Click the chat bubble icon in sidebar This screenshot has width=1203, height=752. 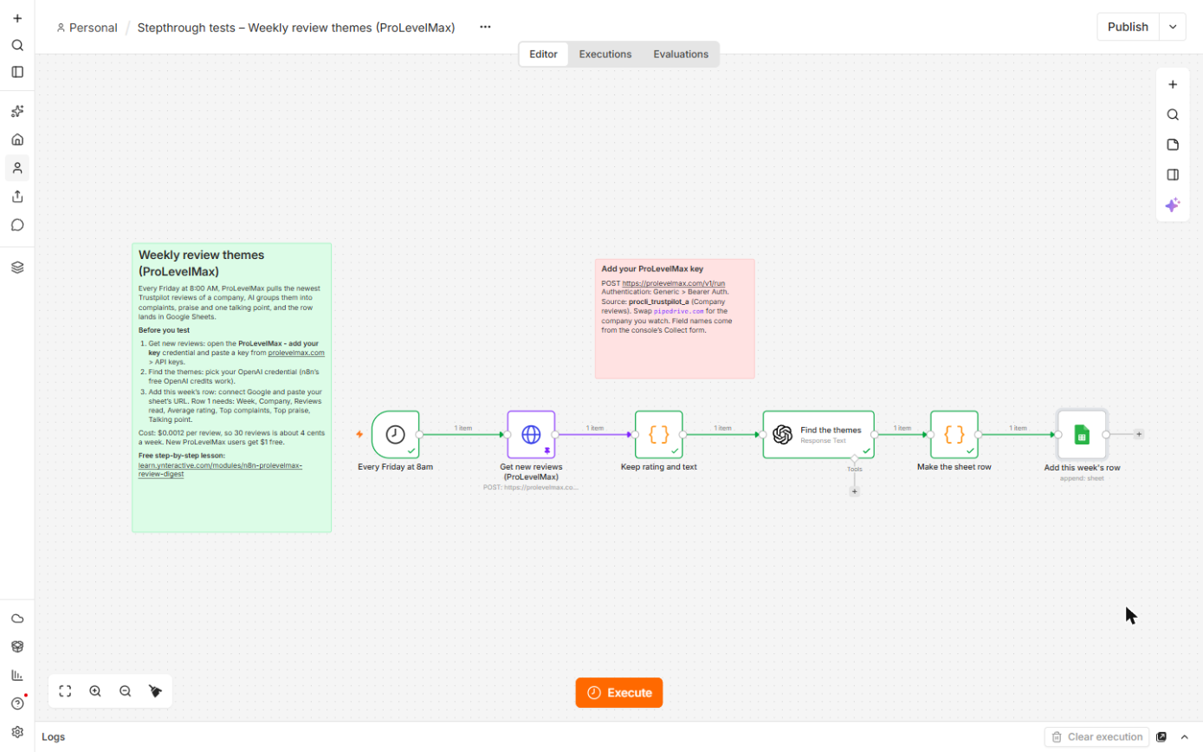point(17,225)
